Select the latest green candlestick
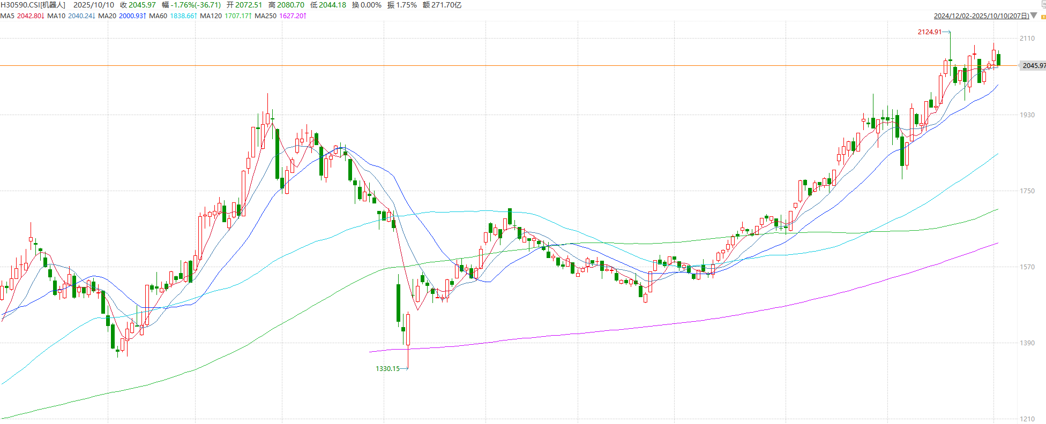Screen dimensions: 1046x424 [x=998, y=59]
